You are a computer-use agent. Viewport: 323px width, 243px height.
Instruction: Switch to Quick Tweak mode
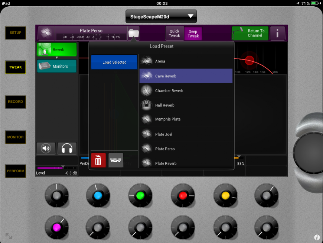174,33
